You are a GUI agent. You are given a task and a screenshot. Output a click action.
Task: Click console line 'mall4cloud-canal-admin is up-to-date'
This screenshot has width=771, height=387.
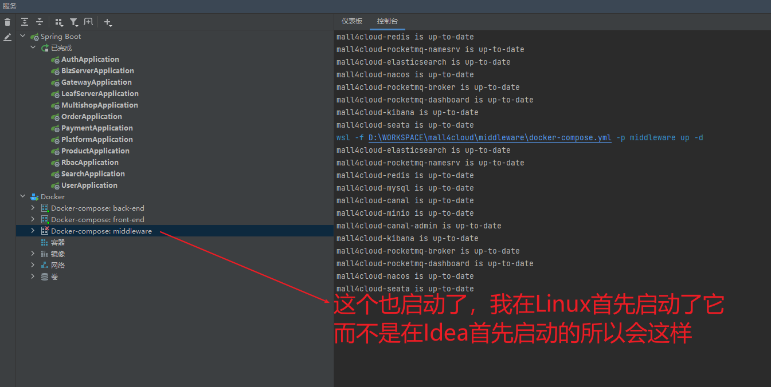click(419, 226)
